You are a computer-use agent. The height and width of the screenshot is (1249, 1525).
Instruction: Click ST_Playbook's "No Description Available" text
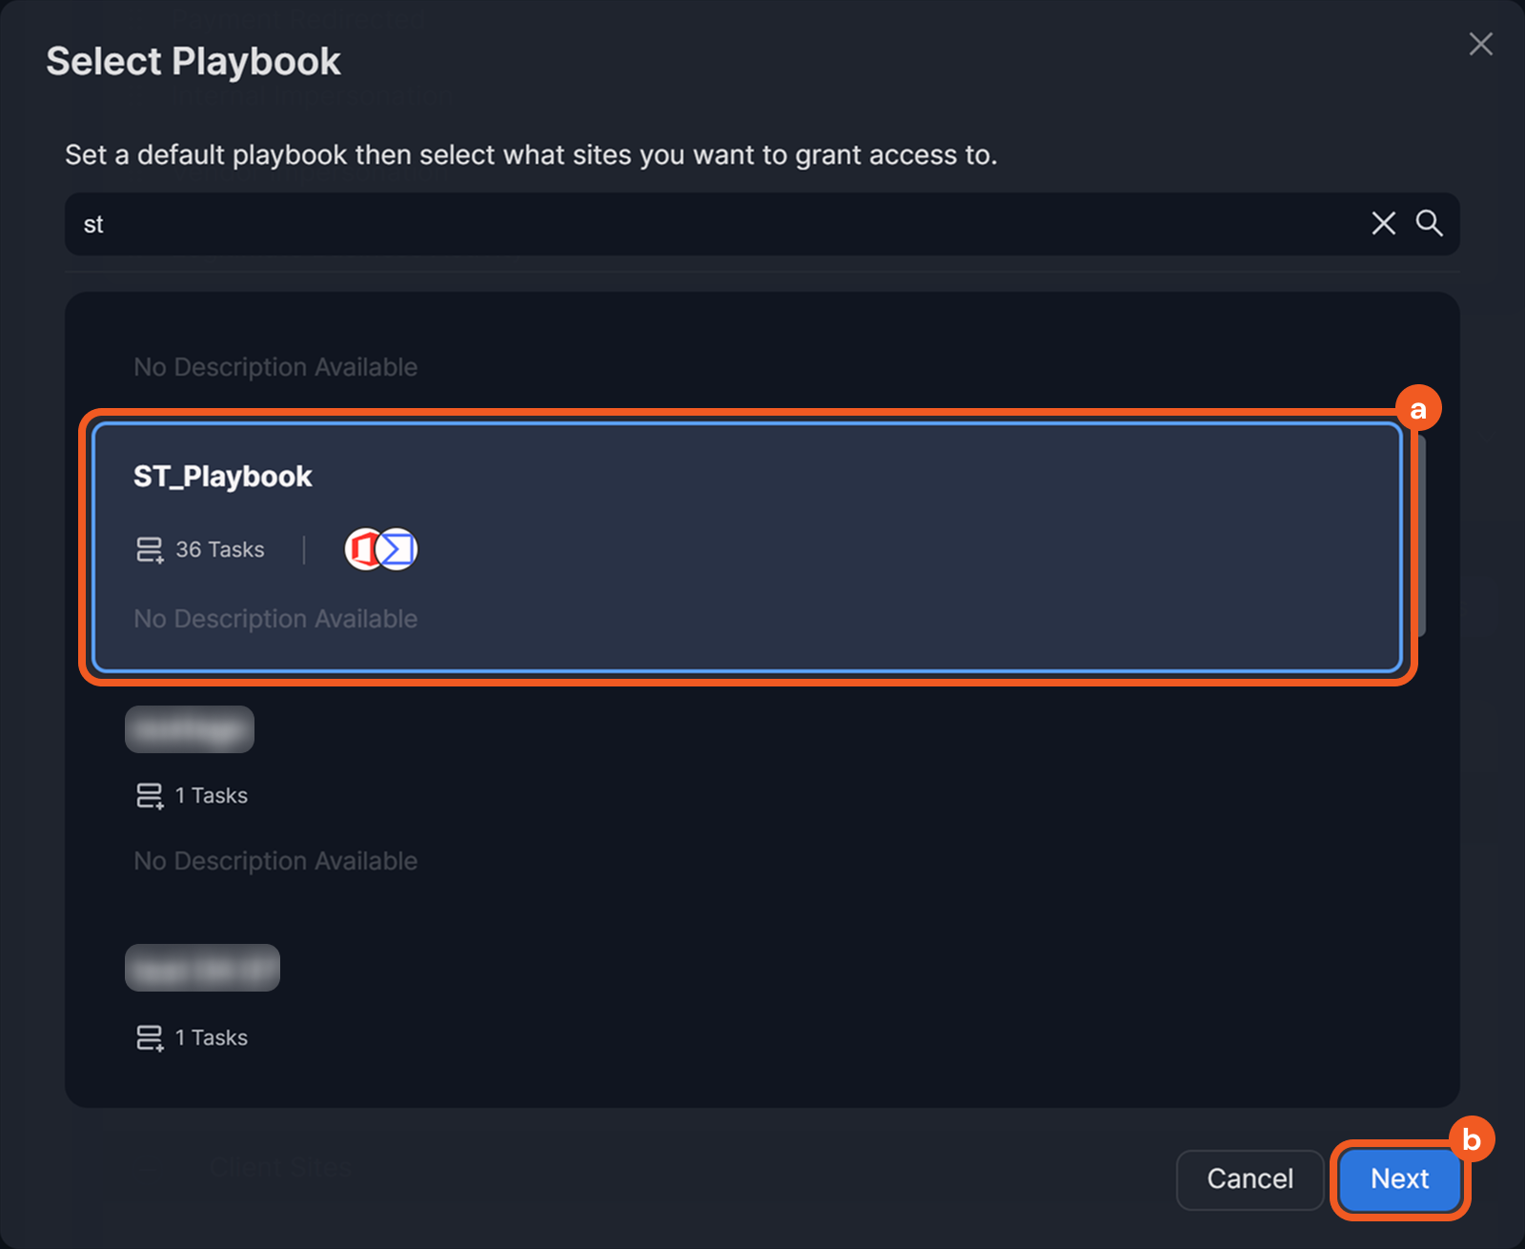point(275,619)
